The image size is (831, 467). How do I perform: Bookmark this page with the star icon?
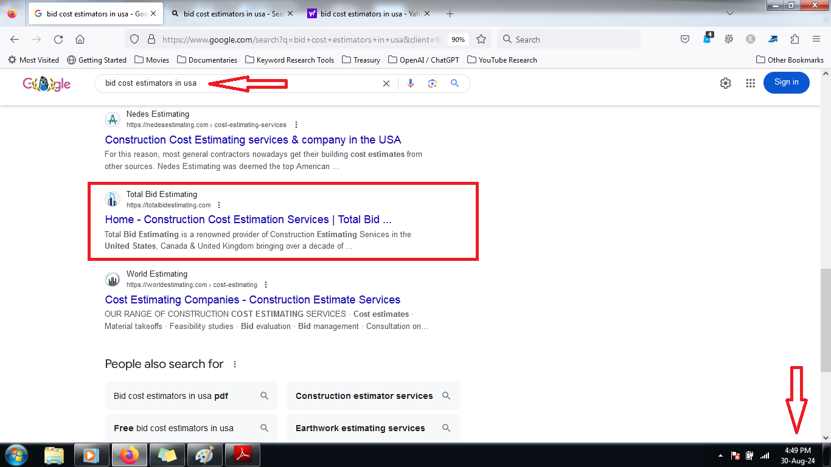tap(481, 40)
